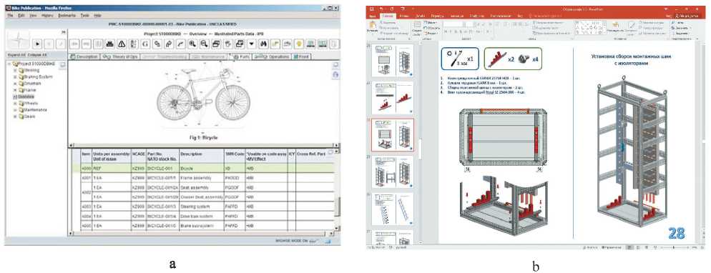This screenshot has width=711, height=273.
Task: Click the PowerPoint zoom slider in the status bar
Action: click(672, 248)
